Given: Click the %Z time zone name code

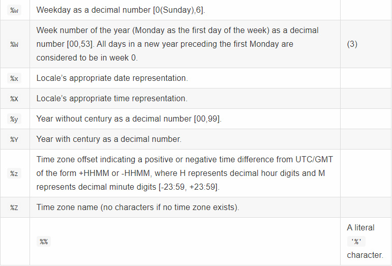Looking at the screenshot, I should click(x=14, y=208).
